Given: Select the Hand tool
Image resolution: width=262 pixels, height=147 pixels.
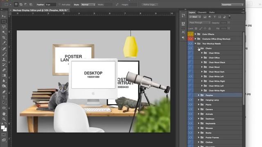Looking at the screenshot, I should [4, 114].
